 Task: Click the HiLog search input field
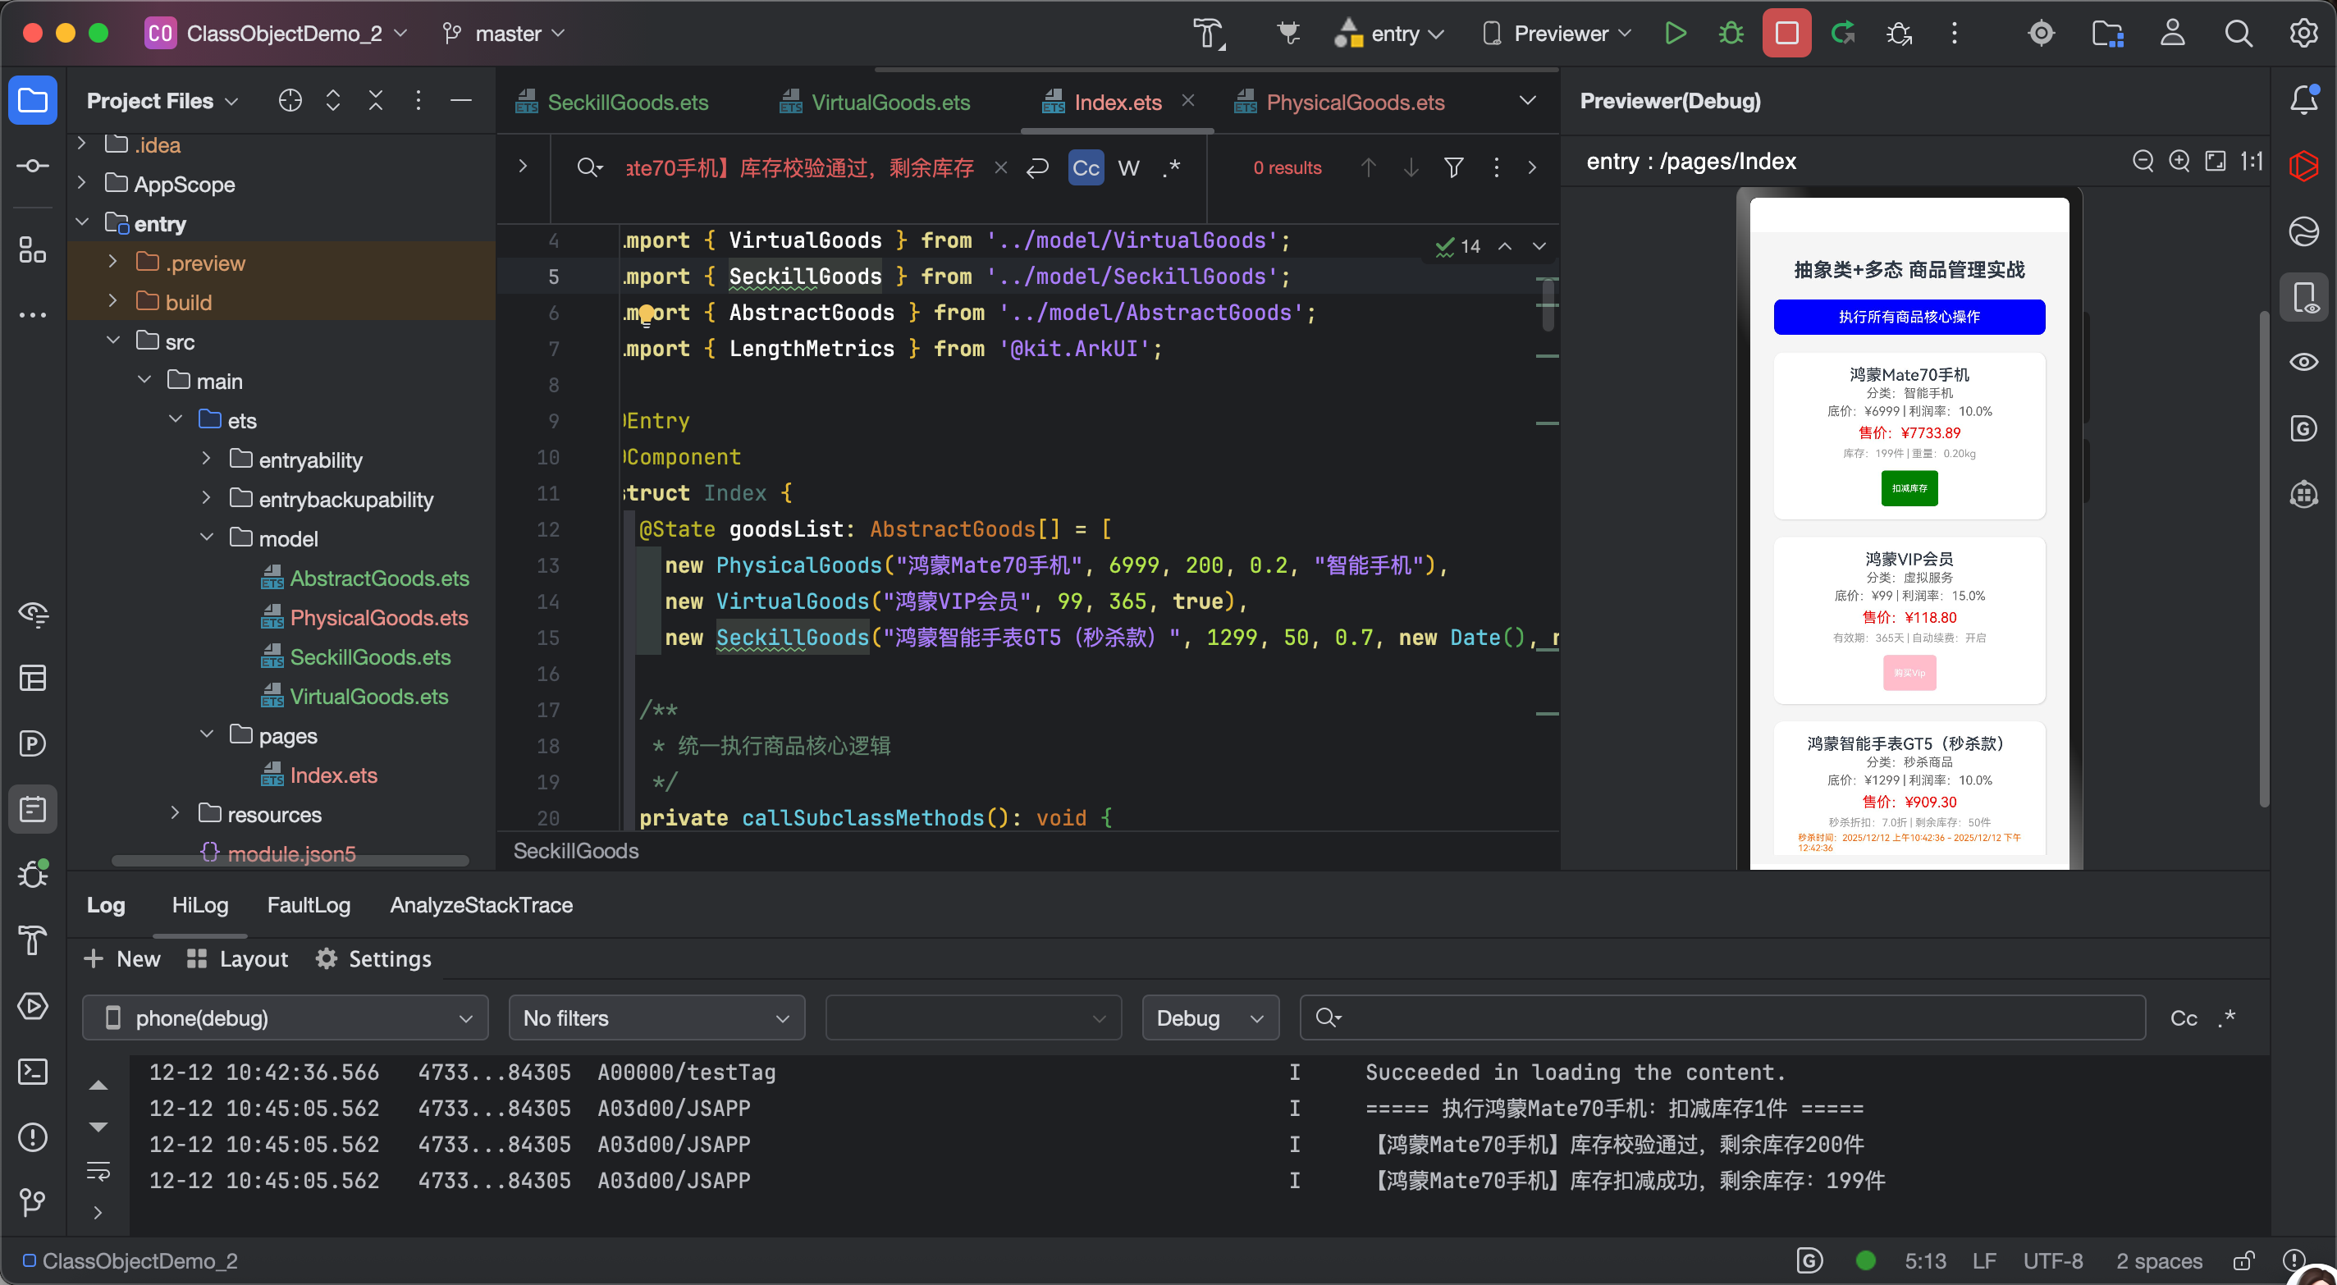click(x=1724, y=1018)
